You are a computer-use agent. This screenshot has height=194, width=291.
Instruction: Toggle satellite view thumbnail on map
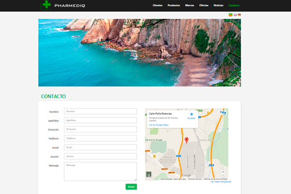148,174
